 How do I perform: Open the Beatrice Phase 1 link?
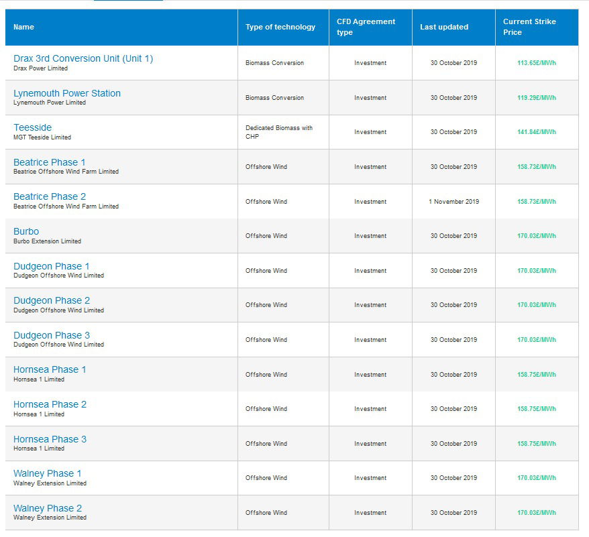coord(50,162)
